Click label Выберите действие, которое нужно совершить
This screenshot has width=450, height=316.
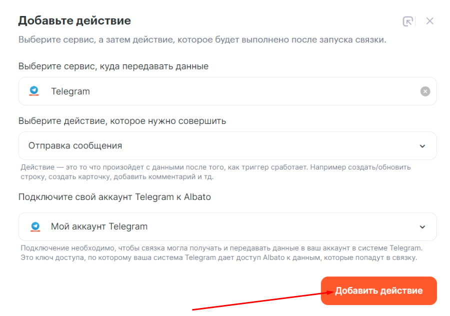(122, 120)
